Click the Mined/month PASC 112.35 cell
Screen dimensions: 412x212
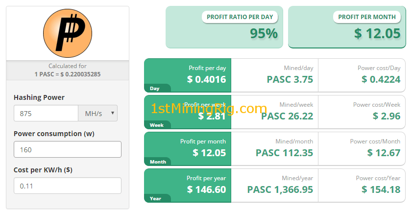pos(274,148)
